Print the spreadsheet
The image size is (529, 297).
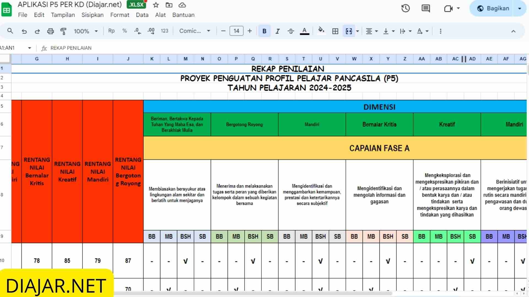click(50, 31)
